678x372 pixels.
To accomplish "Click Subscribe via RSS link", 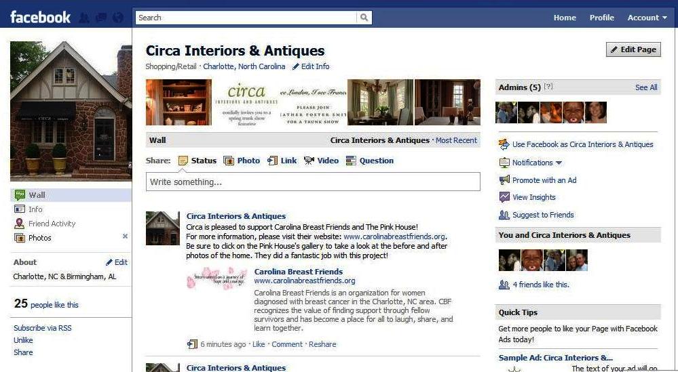I will point(42,328).
